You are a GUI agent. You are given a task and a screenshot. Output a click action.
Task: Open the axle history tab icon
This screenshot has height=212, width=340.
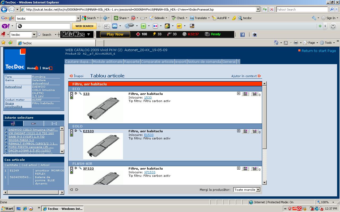coord(54,123)
